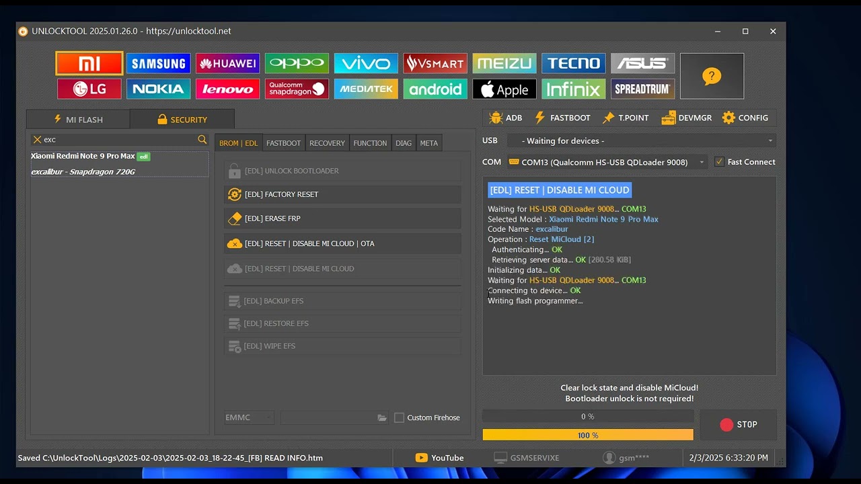Switch to the SECURITY tab

pyautogui.click(x=182, y=120)
